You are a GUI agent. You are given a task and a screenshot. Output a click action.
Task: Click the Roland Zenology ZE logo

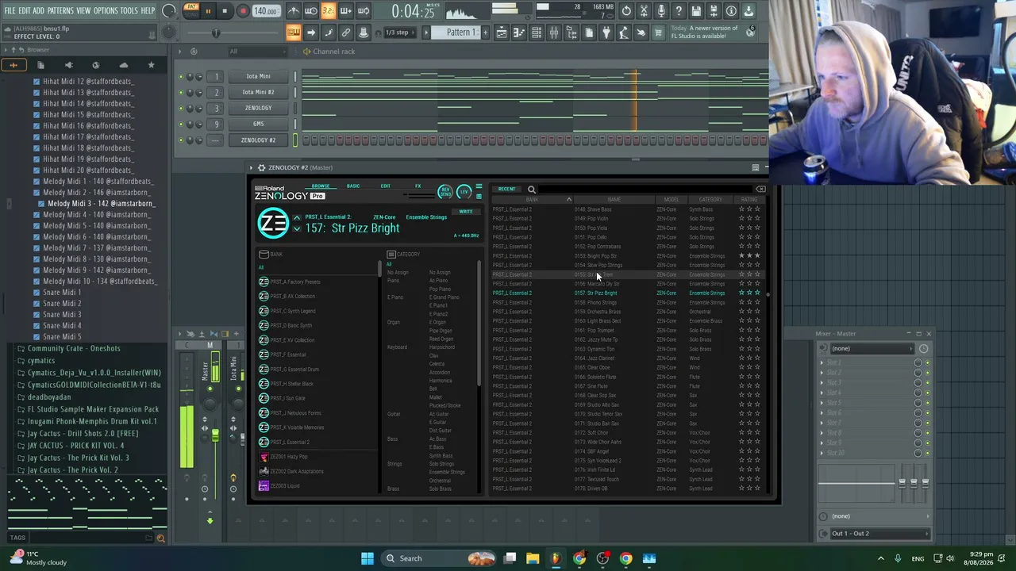coord(273,224)
